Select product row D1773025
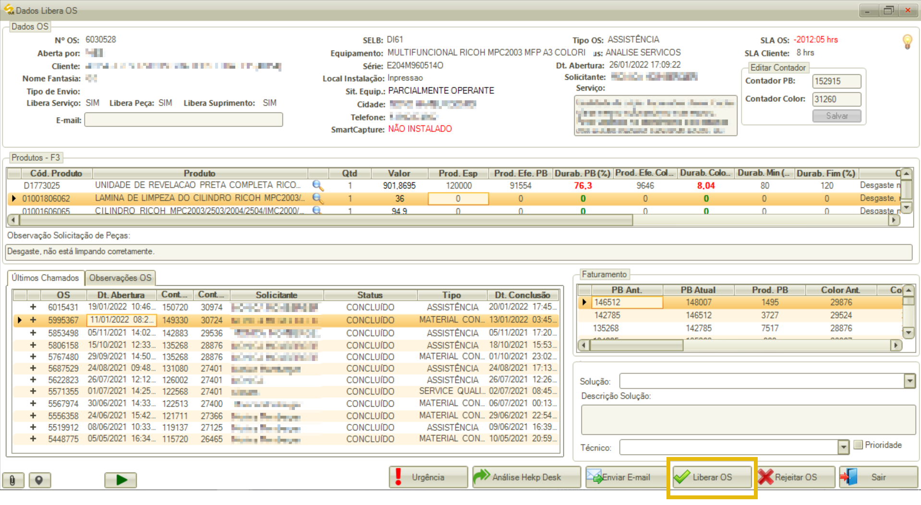 click(x=454, y=185)
